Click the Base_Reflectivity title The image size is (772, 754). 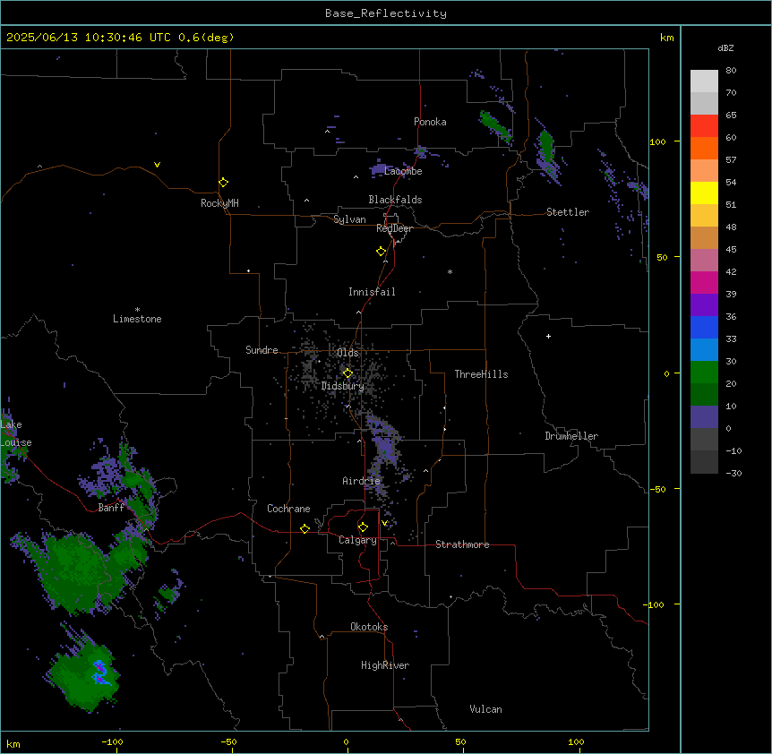(386, 13)
